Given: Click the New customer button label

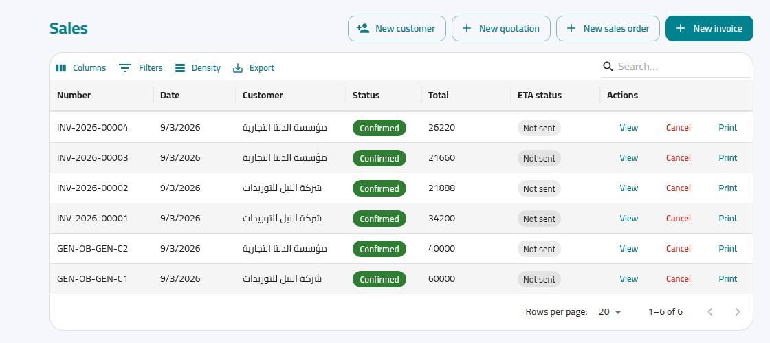Looking at the screenshot, I should (x=405, y=28).
